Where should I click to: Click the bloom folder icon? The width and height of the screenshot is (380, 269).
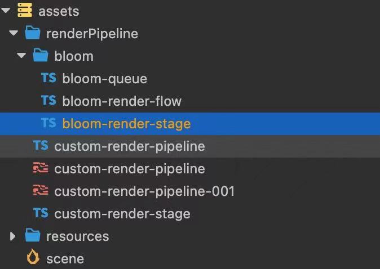(x=41, y=56)
